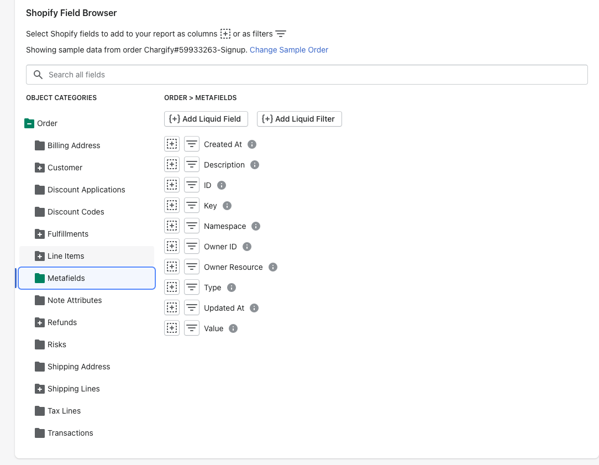Add Owner Resource as a report column

(172, 267)
